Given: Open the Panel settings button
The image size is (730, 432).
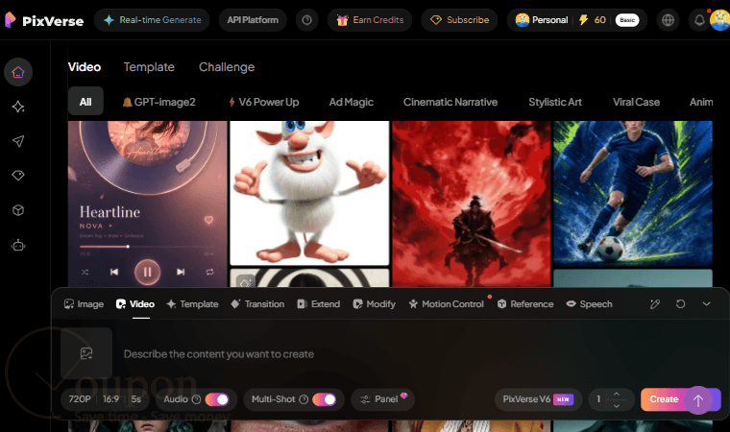Looking at the screenshot, I should tap(382, 399).
